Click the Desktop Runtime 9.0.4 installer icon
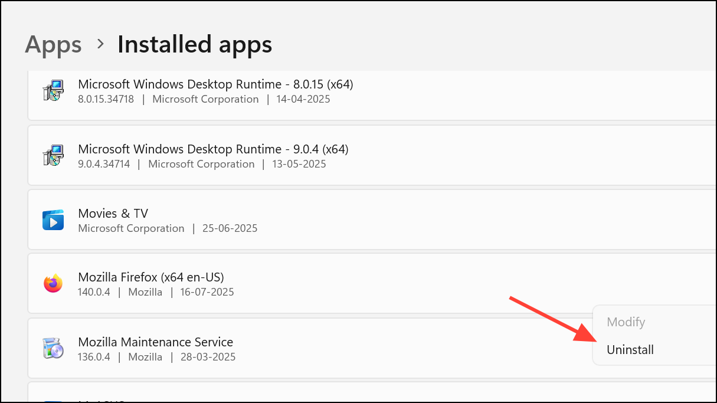The image size is (717, 403). [x=53, y=156]
